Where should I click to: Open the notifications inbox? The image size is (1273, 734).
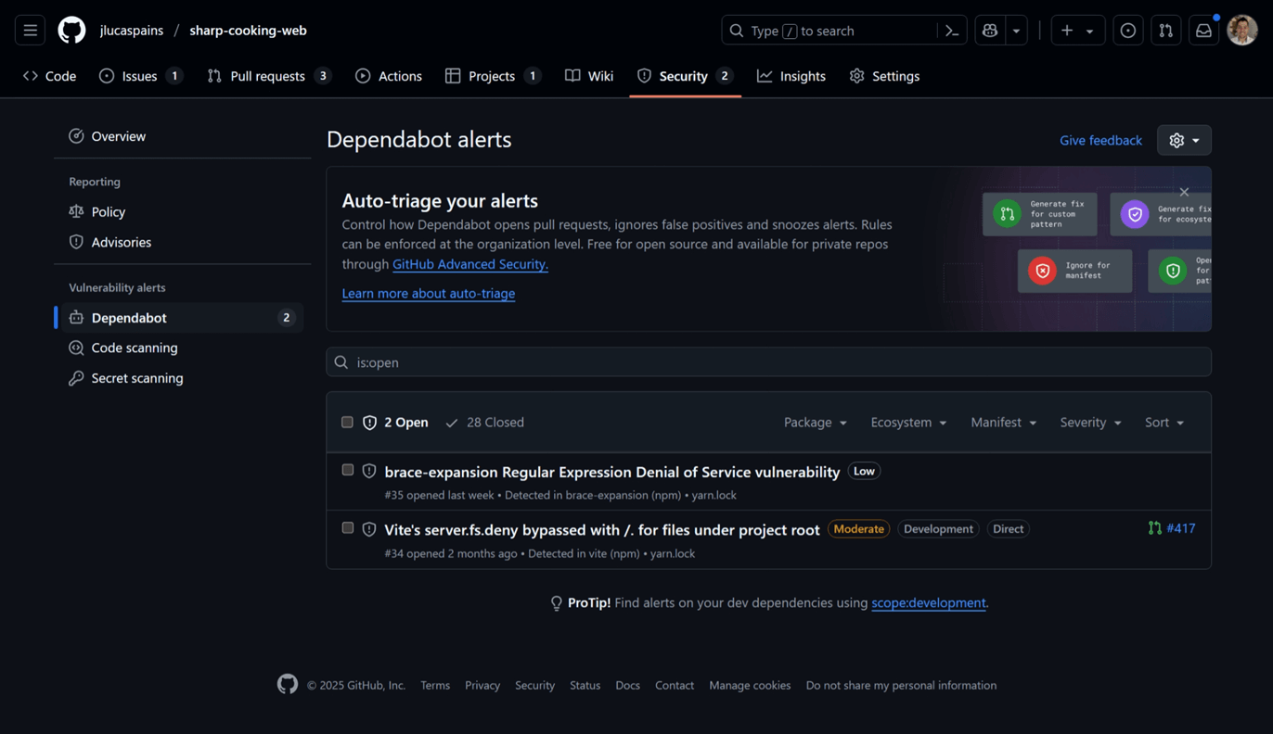1203,31
